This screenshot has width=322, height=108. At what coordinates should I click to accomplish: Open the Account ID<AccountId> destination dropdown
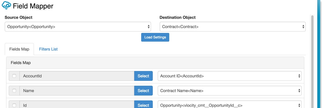coord(230,76)
